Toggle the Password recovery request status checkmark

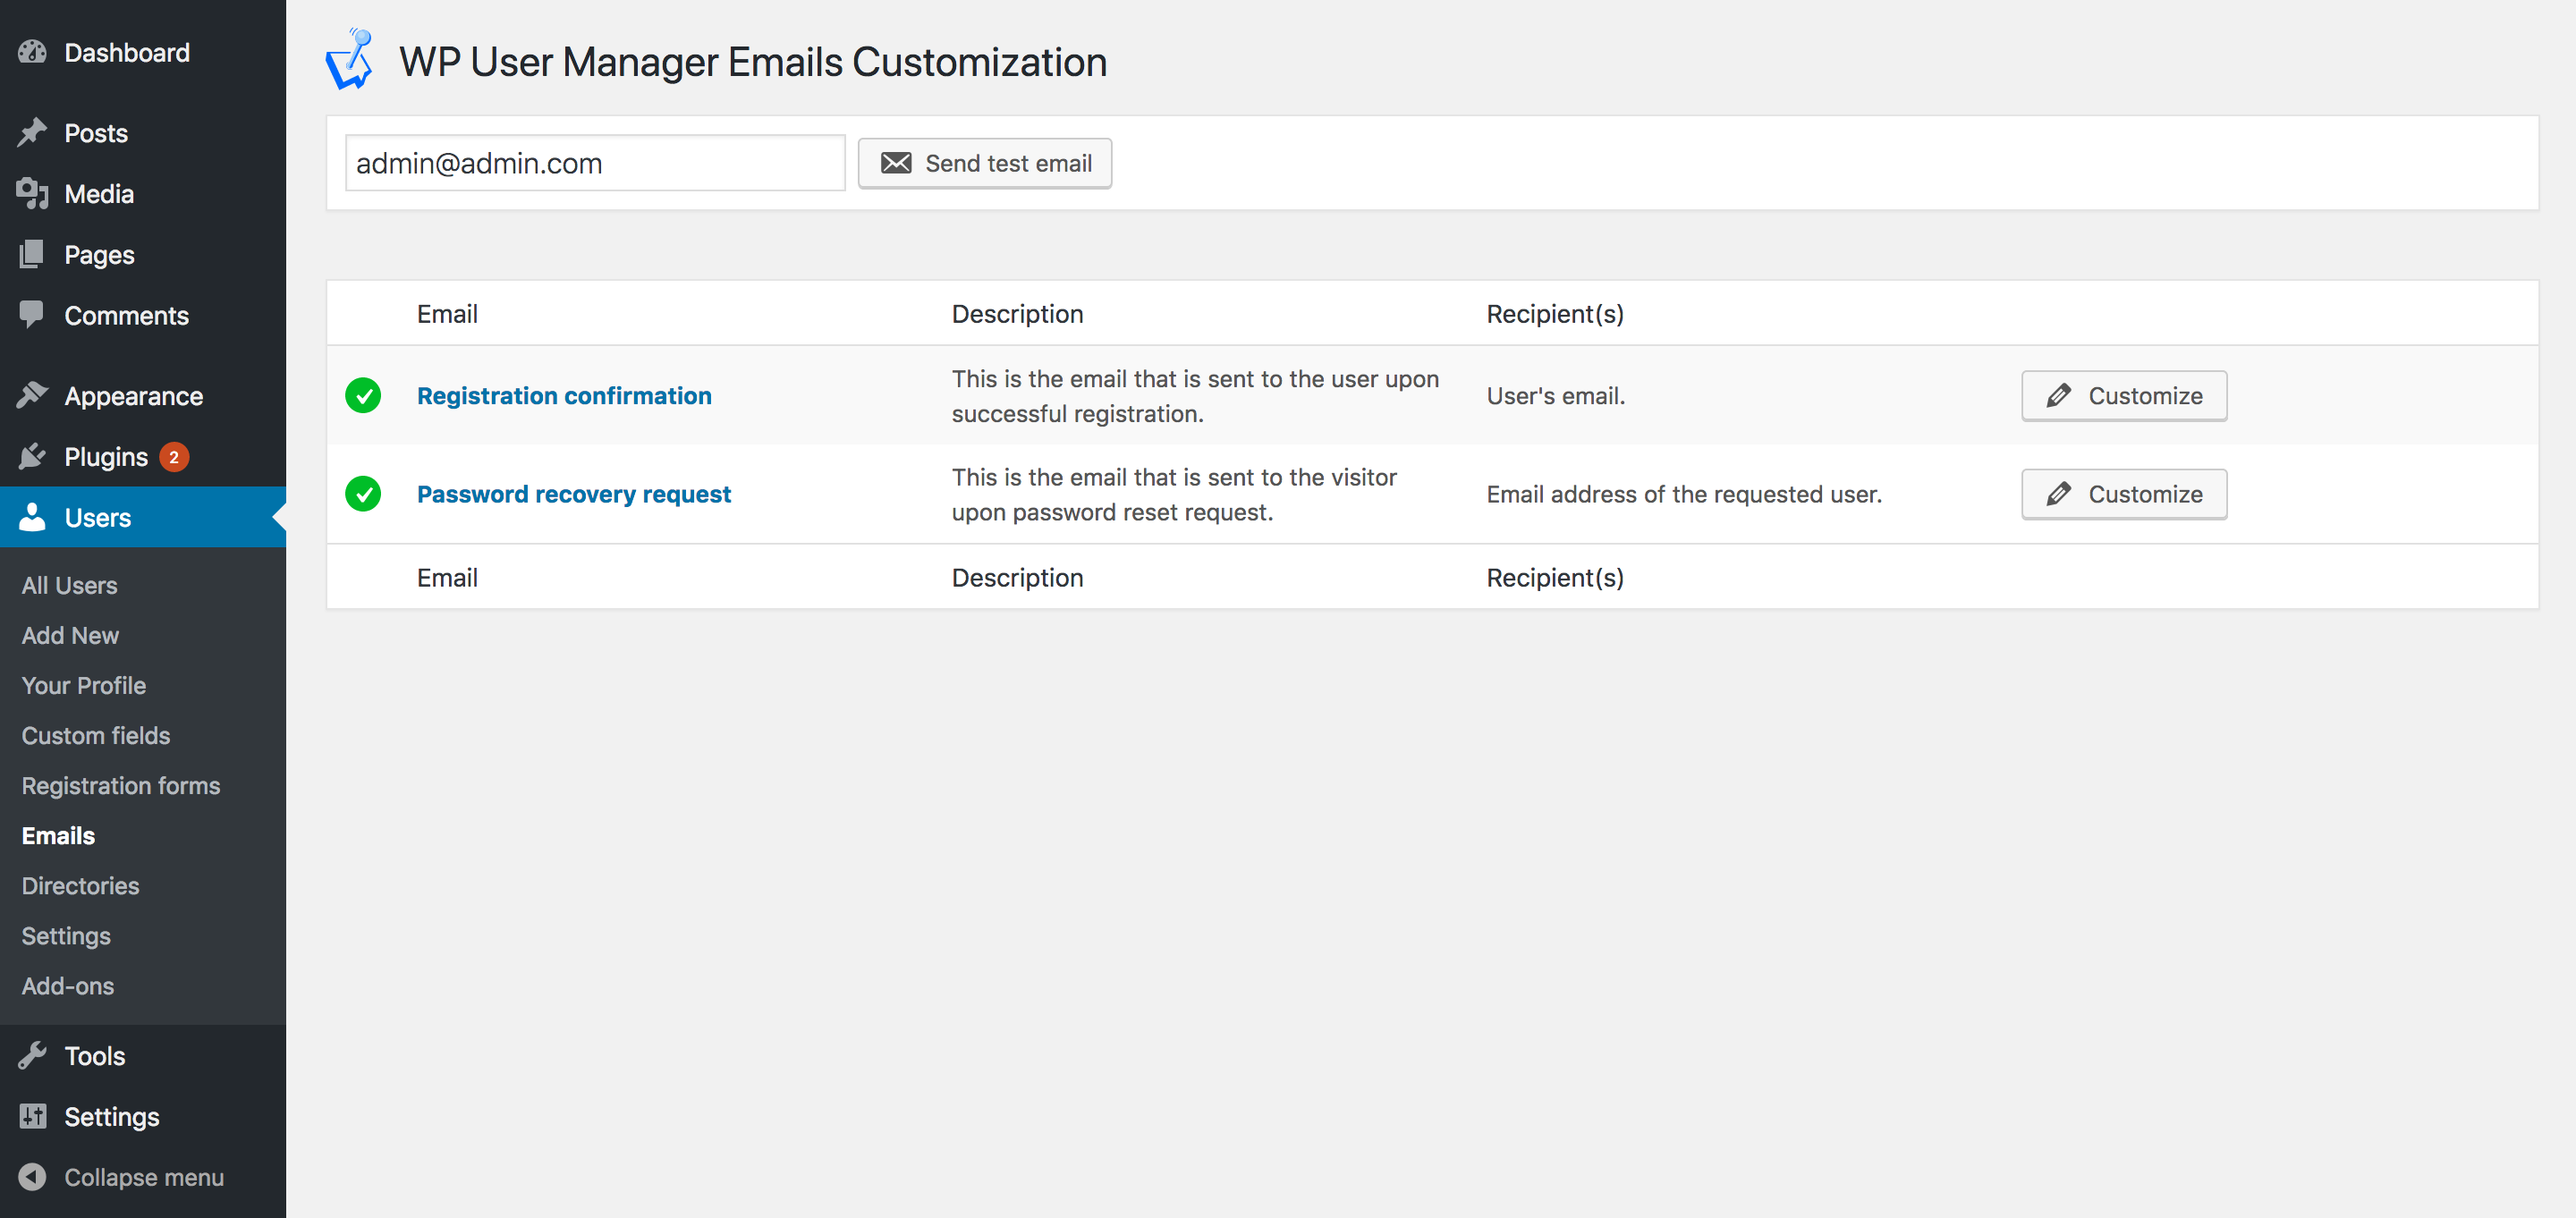point(363,493)
